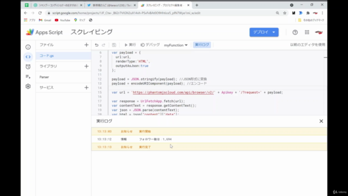Open the myFunction function dropdown

176,45
